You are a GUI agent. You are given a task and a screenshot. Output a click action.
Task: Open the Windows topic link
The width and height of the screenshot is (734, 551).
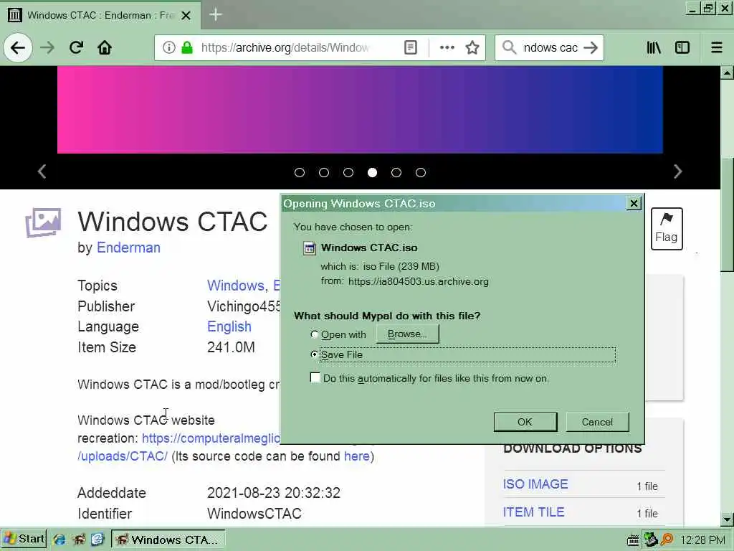pos(236,286)
